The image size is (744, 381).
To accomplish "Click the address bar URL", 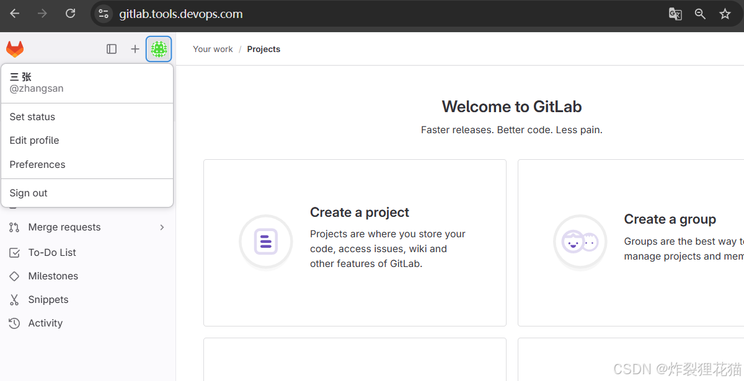I will [x=181, y=14].
